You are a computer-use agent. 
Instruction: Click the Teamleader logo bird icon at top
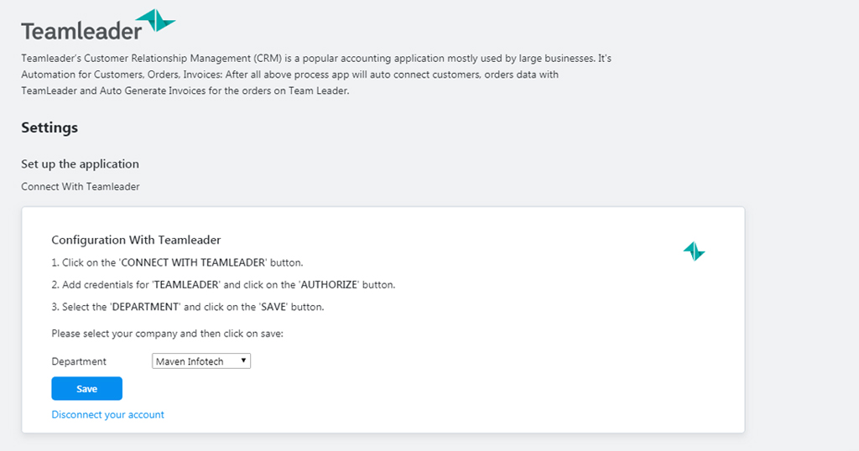pos(155,20)
